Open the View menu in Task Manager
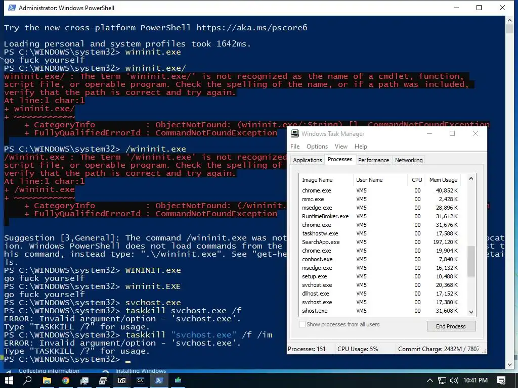Viewport: 518px width, 388px height. pyautogui.click(x=341, y=147)
